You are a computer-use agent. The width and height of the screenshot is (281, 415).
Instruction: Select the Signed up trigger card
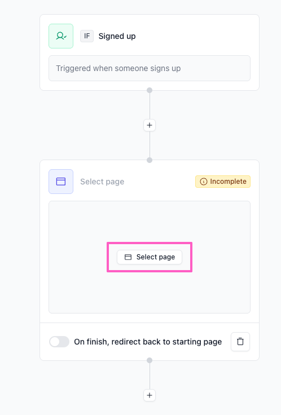pyautogui.click(x=150, y=52)
